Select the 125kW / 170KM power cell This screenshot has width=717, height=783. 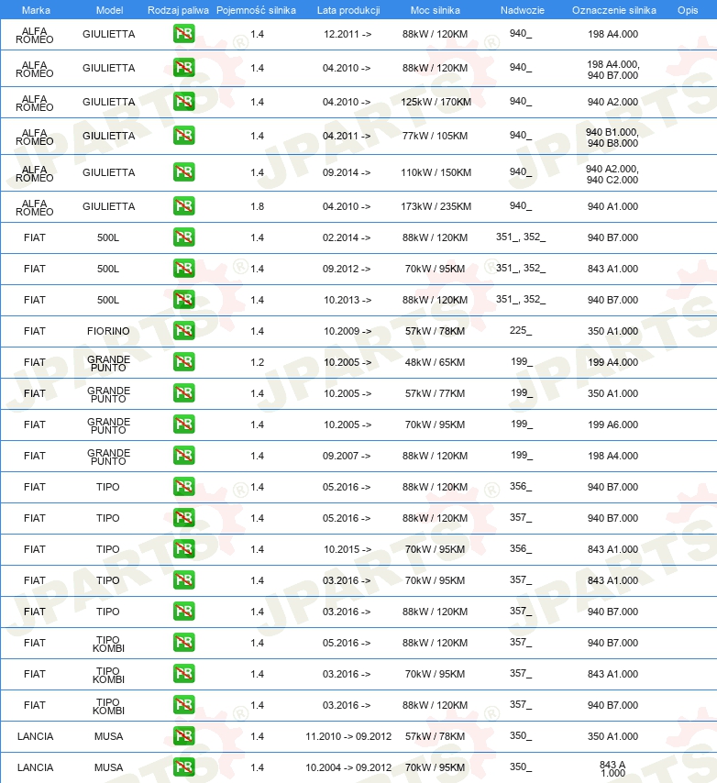pos(436,102)
